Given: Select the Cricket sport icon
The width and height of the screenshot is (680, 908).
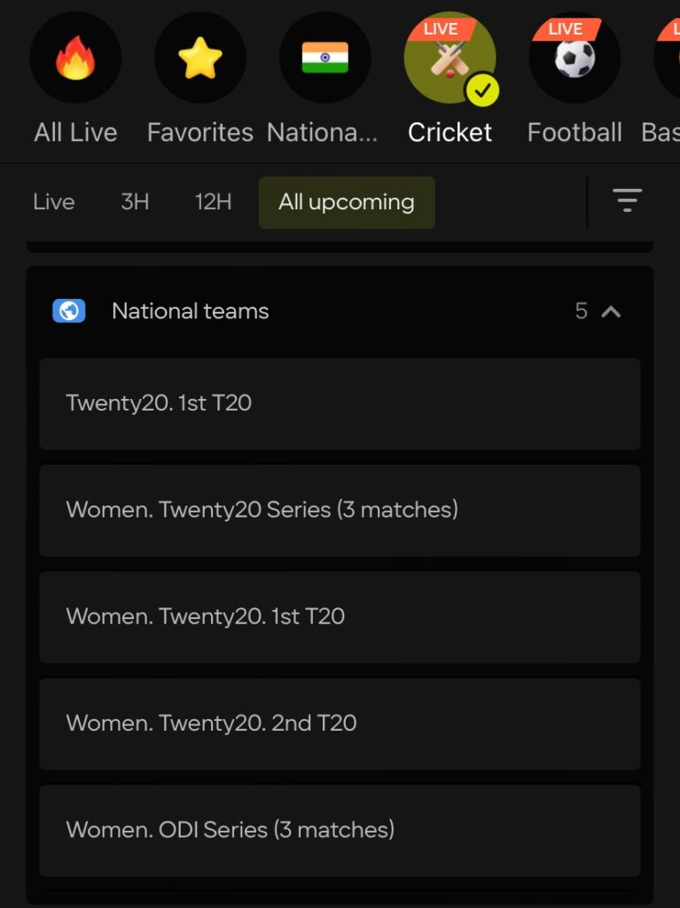Looking at the screenshot, I should (x=450, y=57).
